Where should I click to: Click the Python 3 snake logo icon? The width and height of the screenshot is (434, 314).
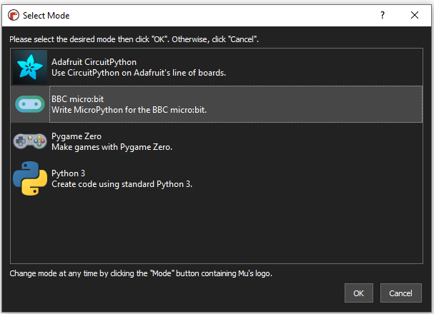[30, 178]
